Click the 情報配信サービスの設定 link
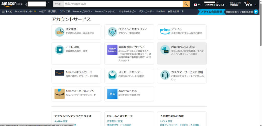The height and width of the screenshot is (126, 262). point(119,125)
